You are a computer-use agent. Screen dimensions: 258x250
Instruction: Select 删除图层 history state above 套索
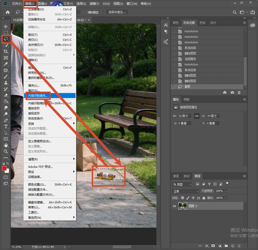click(207, 81)
